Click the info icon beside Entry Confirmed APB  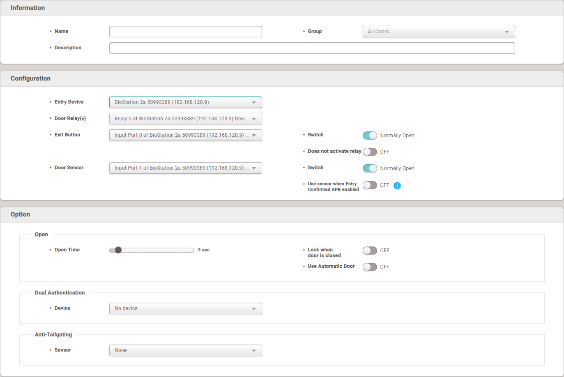[397, 186]
